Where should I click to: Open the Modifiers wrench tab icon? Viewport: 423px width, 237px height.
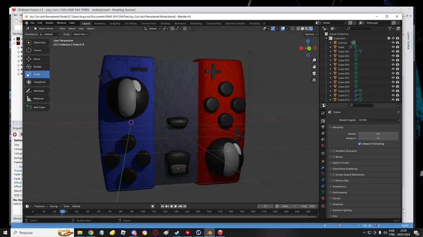click(x=323, y=167)
